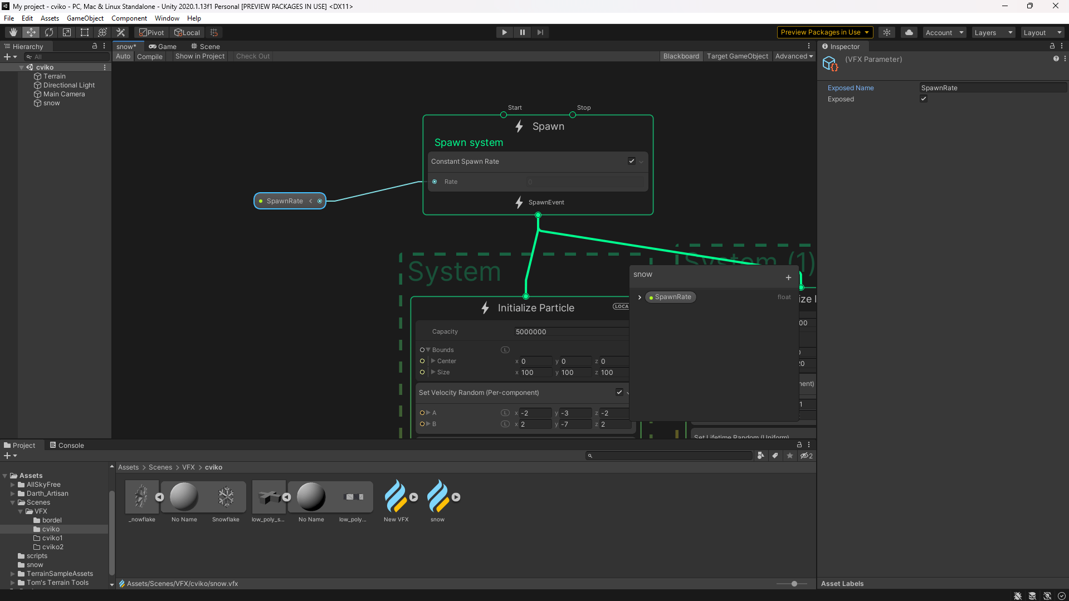Click the Play button
Image resolution: width=1069 pixels, height=601 pixels.
pyautogui.click(x=504, y=32)
